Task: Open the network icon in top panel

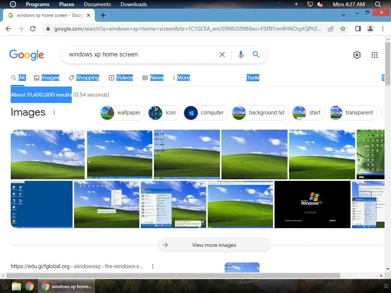Action: [310, 4]
